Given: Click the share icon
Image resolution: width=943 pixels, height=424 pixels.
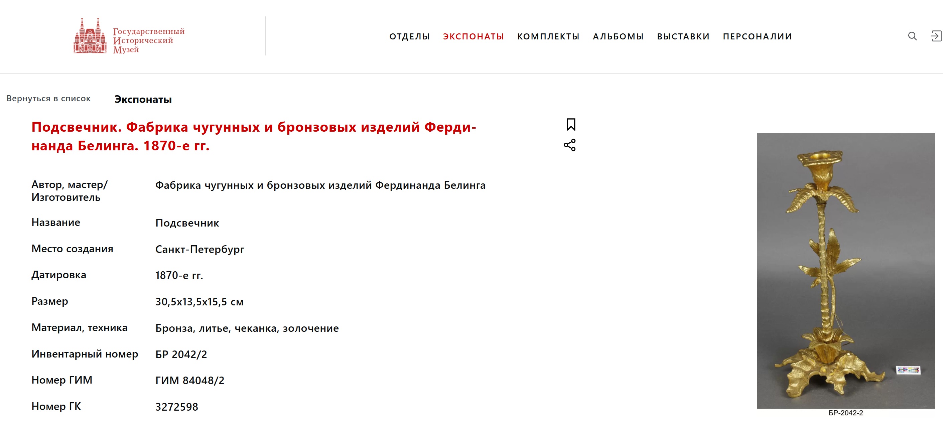Looking at the screenshot, I should click(x=570, y=145).
